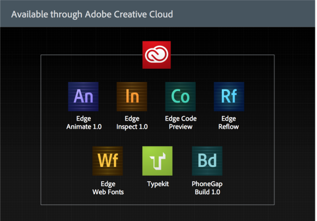This screenshot has width=317, height=221.
Task: Select the Edge Web Fonts Wf icon
Action: pos(108,161)
